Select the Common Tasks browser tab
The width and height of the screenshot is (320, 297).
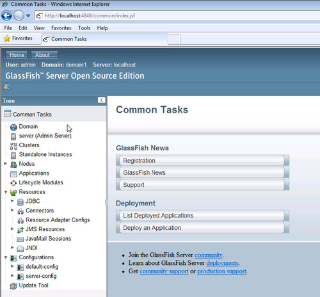pos(104,39)
